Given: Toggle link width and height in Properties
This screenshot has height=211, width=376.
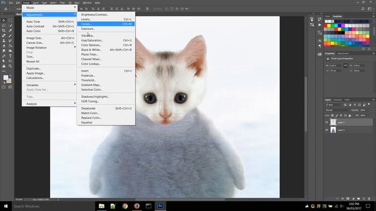Looking at the screenshot, I should click(x=345, y=66).
